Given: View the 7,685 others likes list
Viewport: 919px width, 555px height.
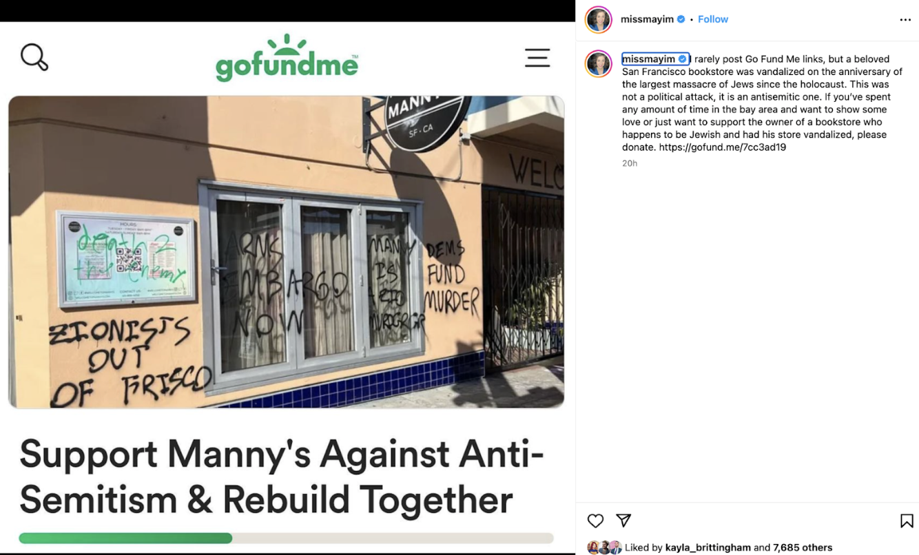Looking at the screenshot, I should [803, 547].
